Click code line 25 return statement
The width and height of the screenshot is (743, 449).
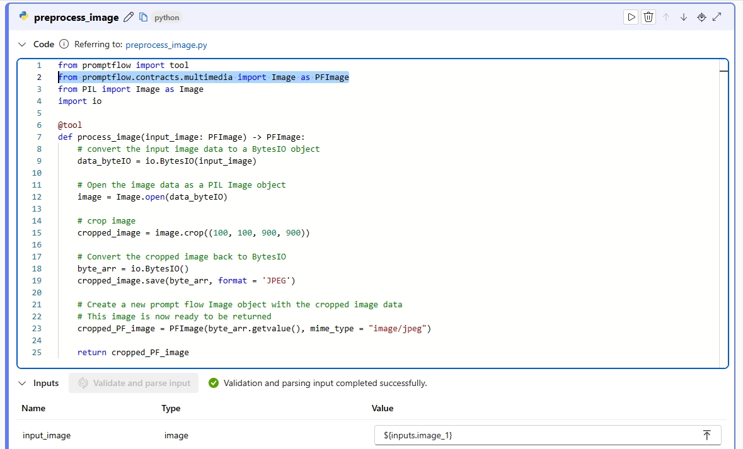click(133, 353)
